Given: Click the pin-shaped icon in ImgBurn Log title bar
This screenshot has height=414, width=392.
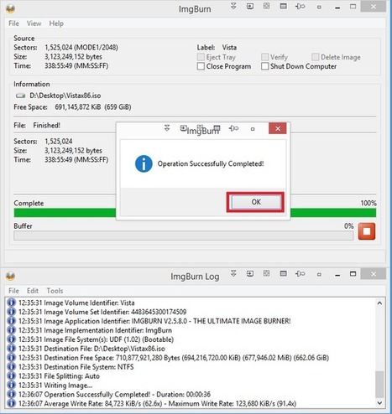Looking at the screenshot, I should point(301,274).
